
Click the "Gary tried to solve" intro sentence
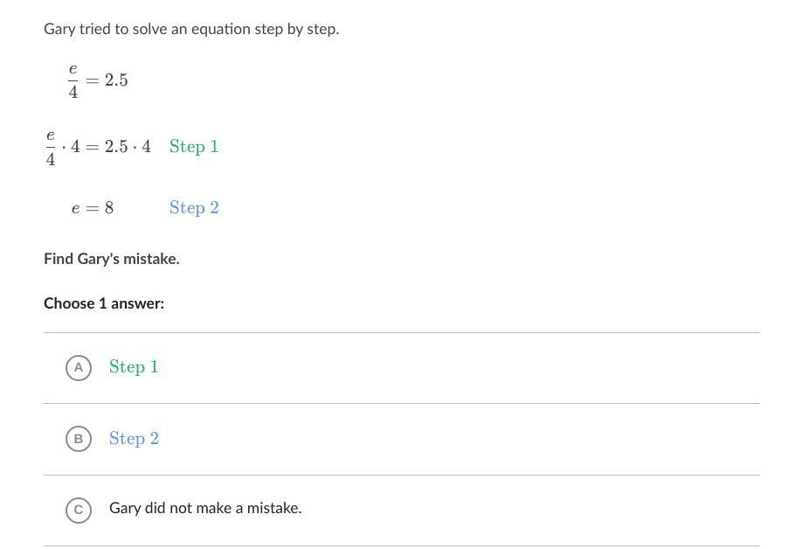[191, 29]
